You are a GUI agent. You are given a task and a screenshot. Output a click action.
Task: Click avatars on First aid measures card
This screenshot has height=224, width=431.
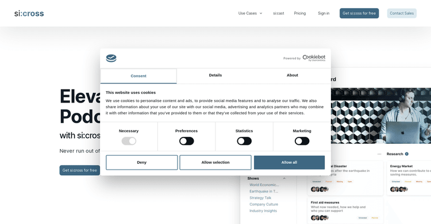click(320, 218)
